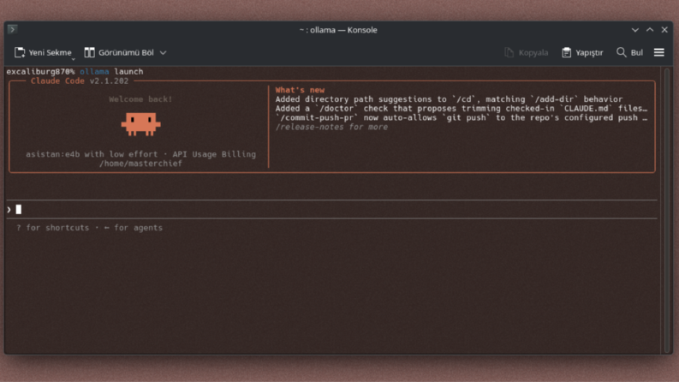Close the Konsole window
Image resolution: width=679 pixels, height=382 pixels.
coord(664,30)
